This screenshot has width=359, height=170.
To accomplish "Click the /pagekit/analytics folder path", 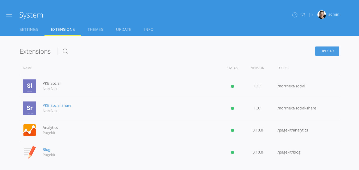I will tap(293, 130).
